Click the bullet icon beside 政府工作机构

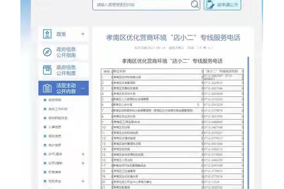[45, 109]
